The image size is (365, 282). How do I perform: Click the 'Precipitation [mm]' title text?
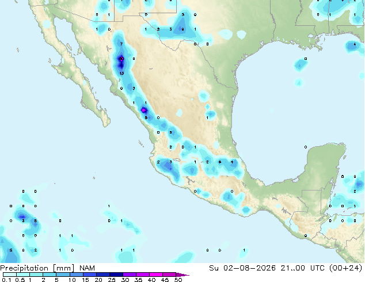37,268
